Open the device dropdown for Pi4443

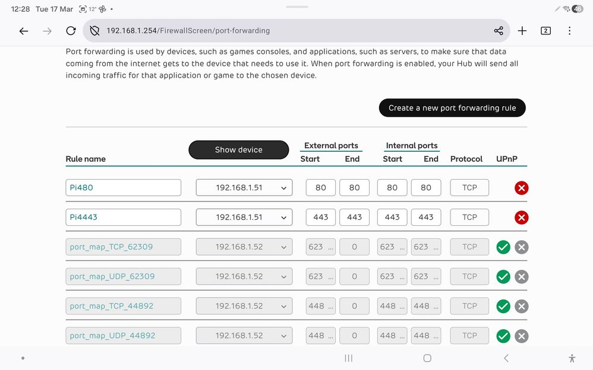click(244, 217)
